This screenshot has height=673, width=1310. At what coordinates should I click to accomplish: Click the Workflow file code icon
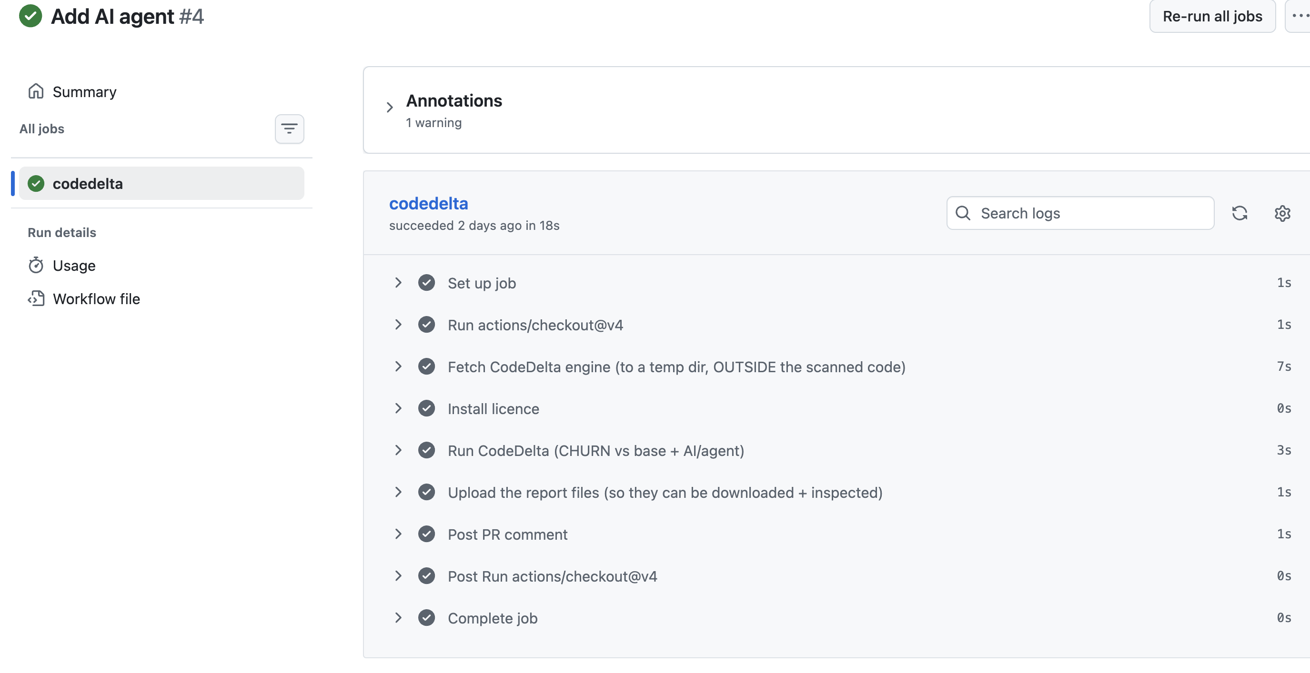(36, 298)
